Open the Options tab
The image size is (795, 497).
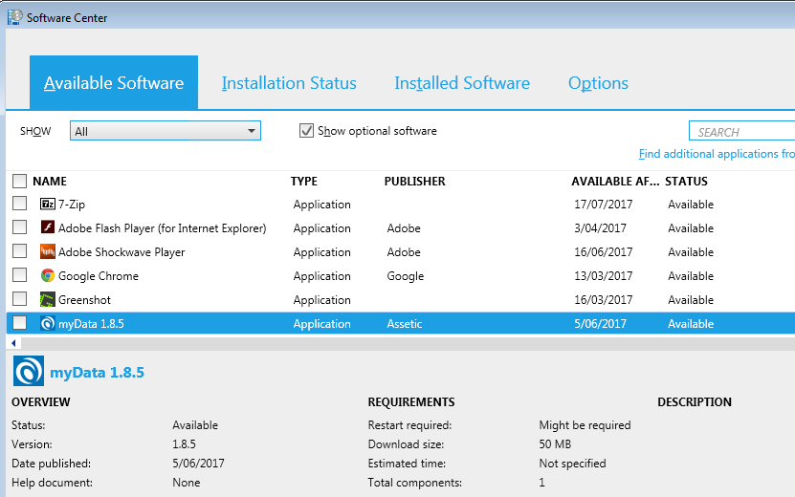[x=598, y=83]
